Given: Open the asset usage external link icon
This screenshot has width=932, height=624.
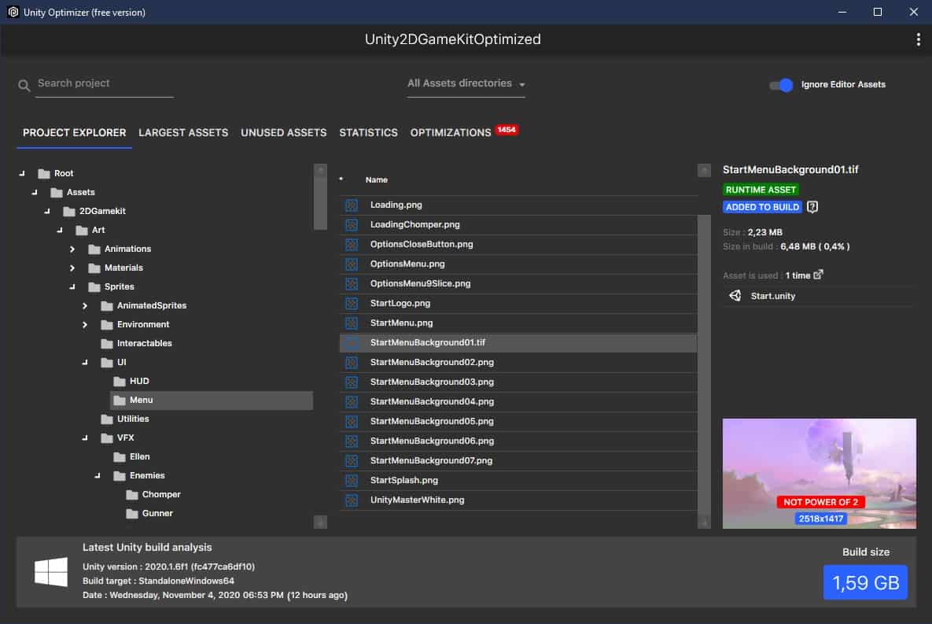Looking at the screenshot, I should click(819, 274).
